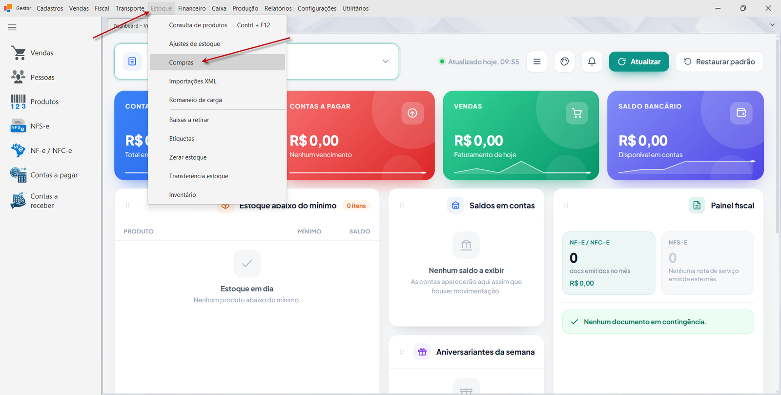Click the theme palette icon
The height and width of the screenshot is (395, 781).
tap(565, 62)
